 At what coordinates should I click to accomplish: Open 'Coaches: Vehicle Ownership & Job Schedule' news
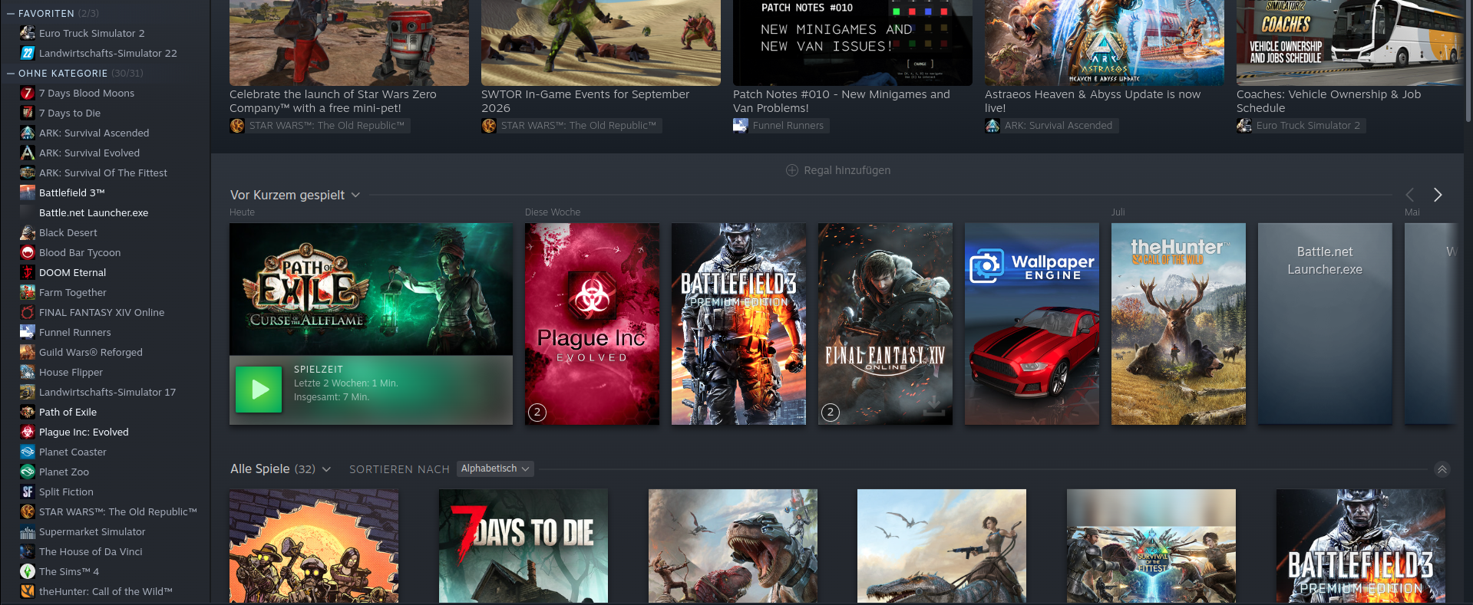[x=1329, y=101]
